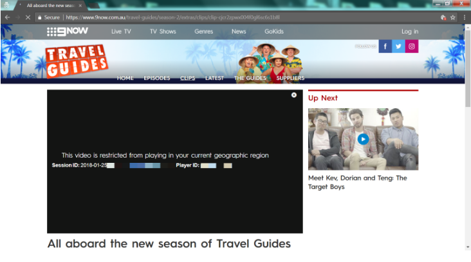Click the 9Now logo
Viewport: 471px width, 262px height.
(68, 32)
